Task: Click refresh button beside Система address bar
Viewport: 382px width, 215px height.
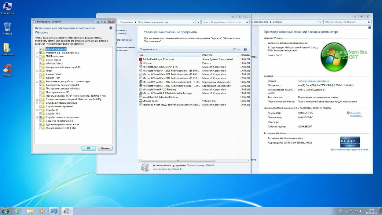Action: [x=320, y=22]
